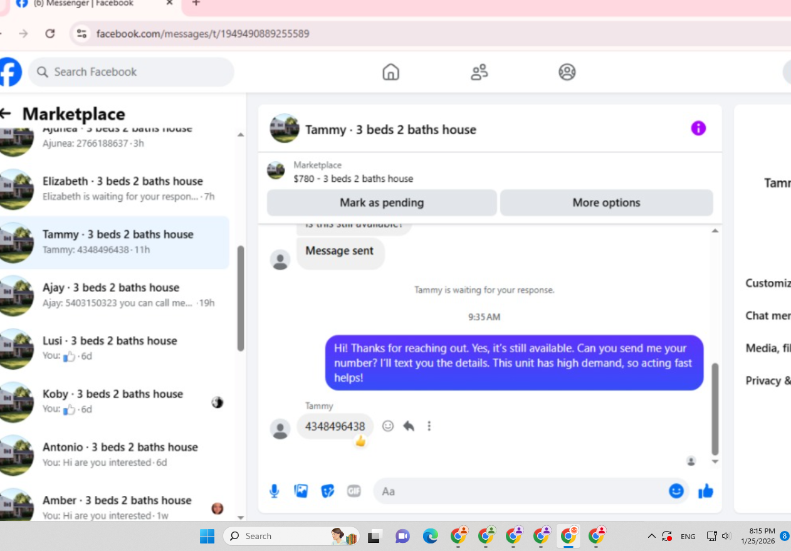Select Elizabeth's conversation in the list

(x=115, y=189)
